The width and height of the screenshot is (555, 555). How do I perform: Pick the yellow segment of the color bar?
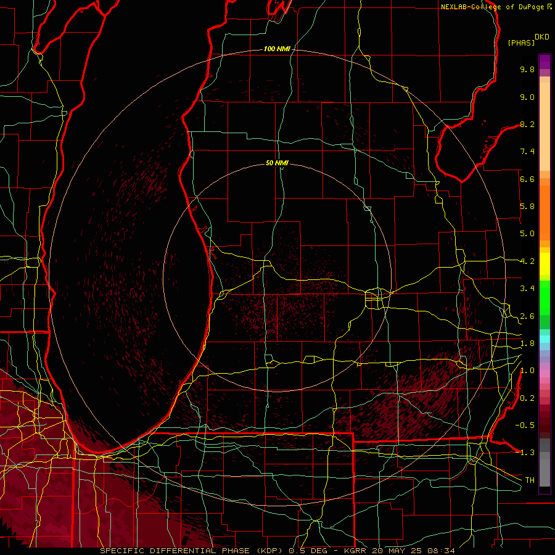545,264
